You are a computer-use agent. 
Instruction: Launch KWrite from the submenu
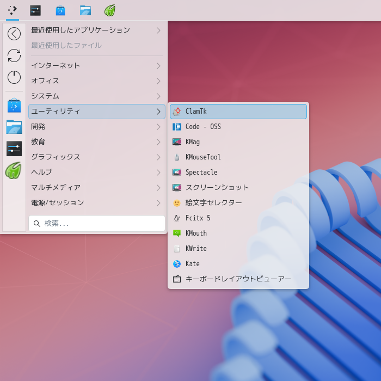(238, 249)
